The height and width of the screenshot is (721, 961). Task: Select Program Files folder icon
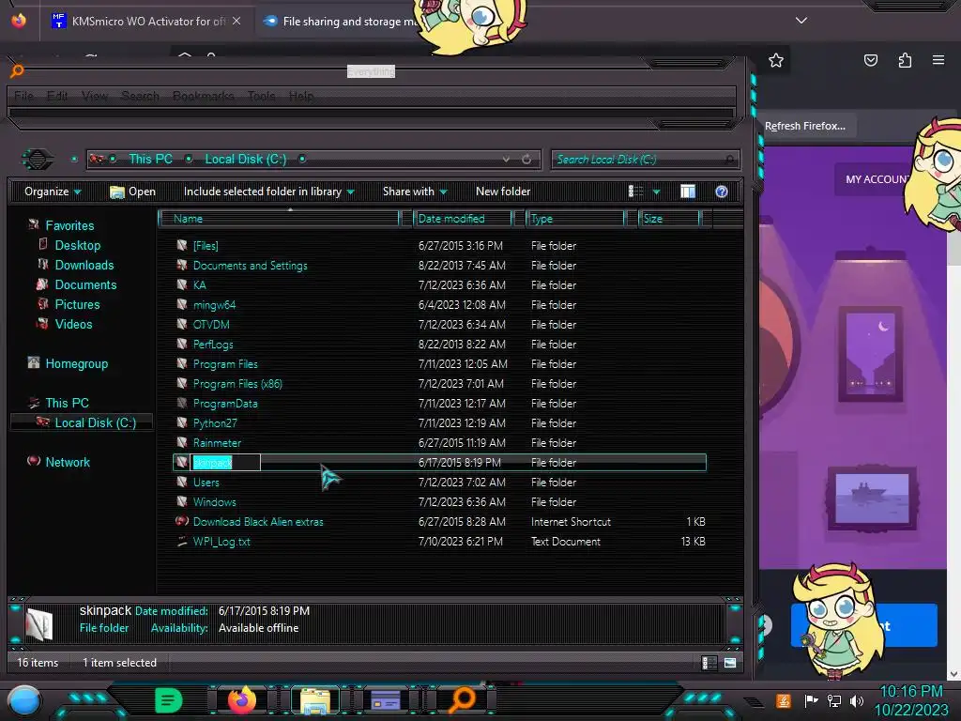click(x=182, y=363)
